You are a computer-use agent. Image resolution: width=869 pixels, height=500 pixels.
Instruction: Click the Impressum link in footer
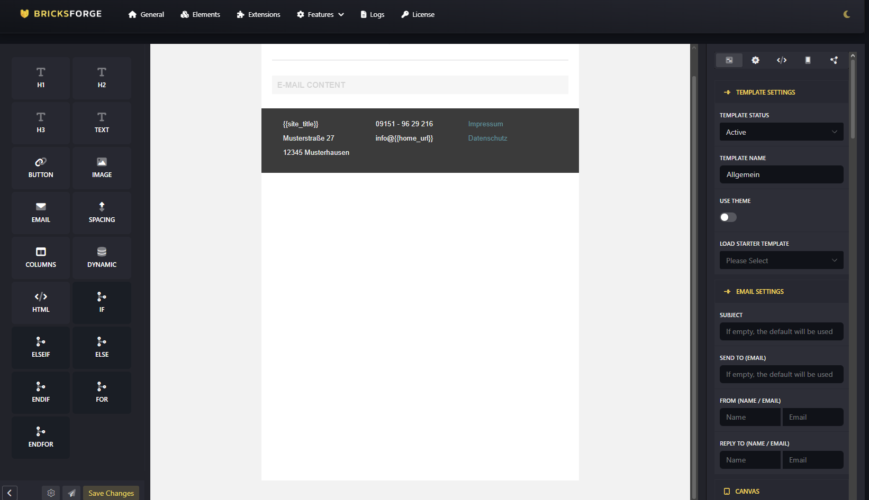tap(485, 124)
